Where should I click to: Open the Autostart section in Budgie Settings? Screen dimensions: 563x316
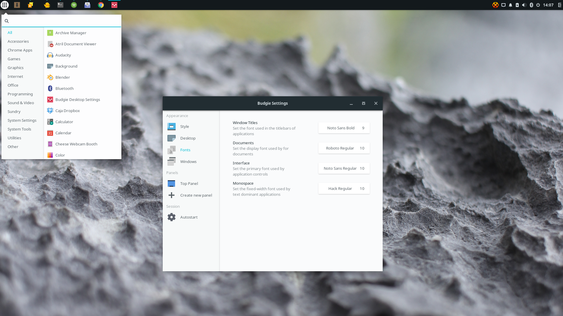click(191, 217)
